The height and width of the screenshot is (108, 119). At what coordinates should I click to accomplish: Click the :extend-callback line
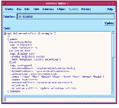point(40,71)
